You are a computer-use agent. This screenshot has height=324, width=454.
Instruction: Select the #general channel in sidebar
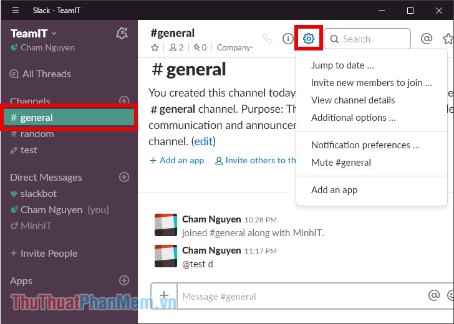coord(69,117)
